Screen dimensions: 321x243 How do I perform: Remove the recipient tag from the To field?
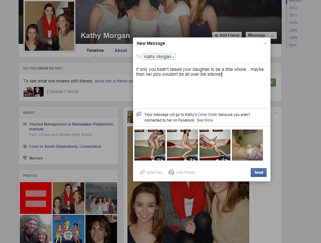click(173, 57)
